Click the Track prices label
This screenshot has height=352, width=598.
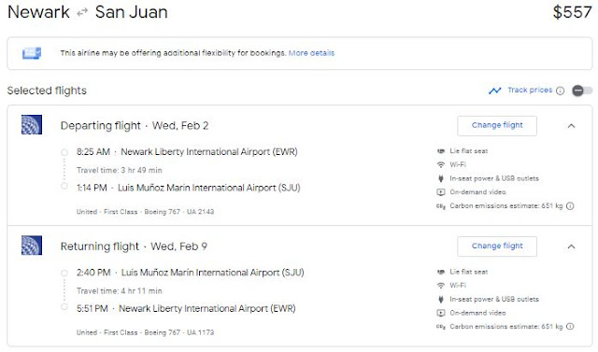tap(530, 91)
